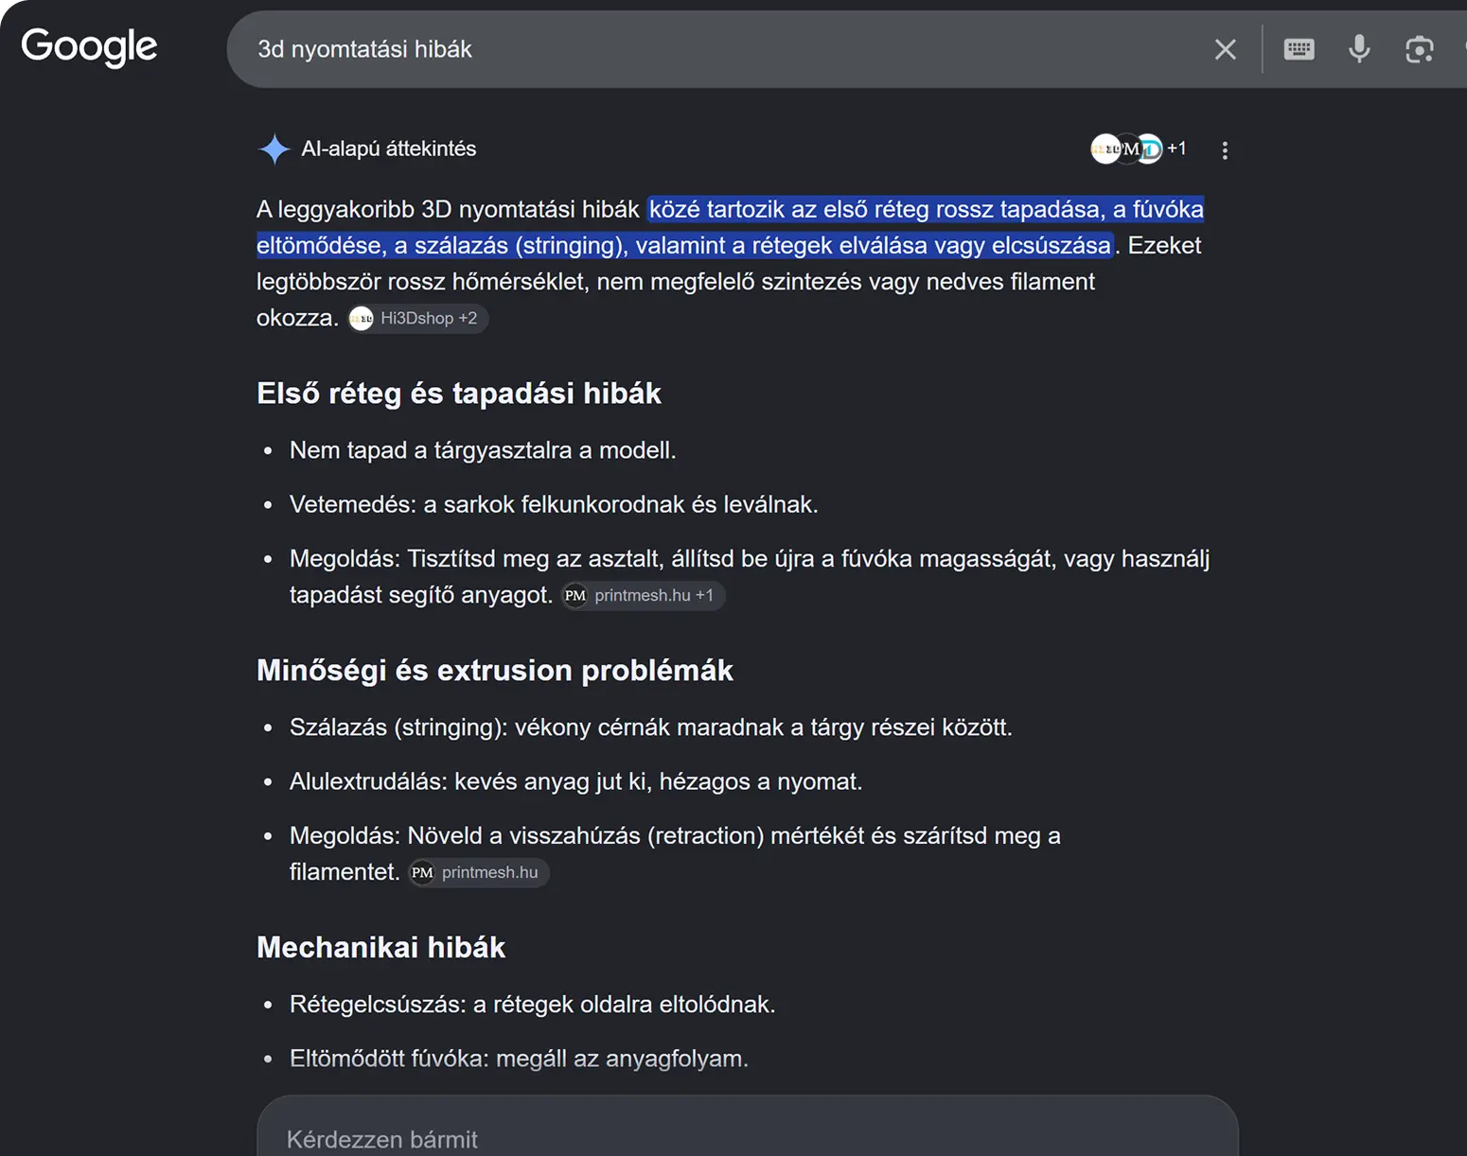Image resolution: width=1467 pixels, height=1156 pixels.
Task: Click the Google logo
Action: point(89,46)
